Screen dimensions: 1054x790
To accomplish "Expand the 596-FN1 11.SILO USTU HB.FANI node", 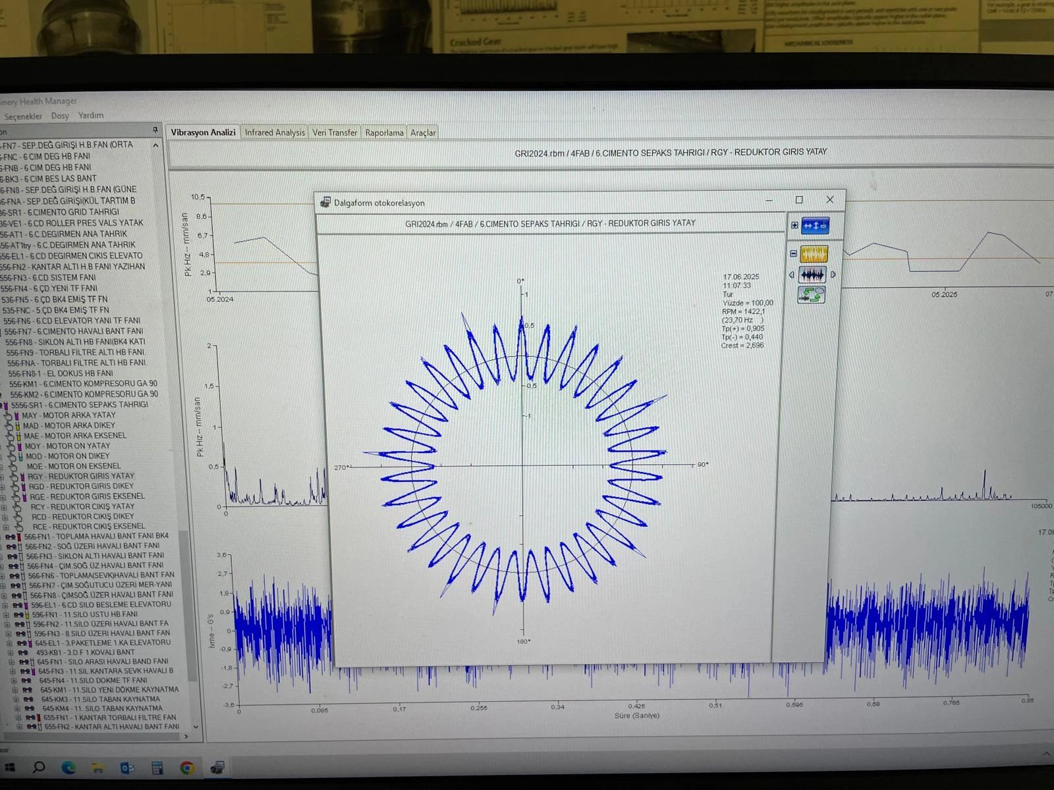I will [x=7, y=615].
